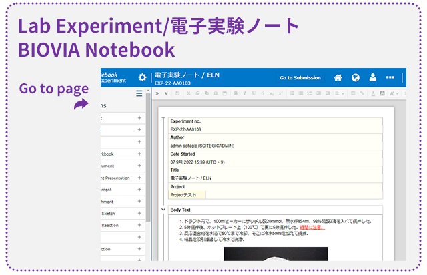
Task: Go to the Home page icon
Action: (338, 77)
